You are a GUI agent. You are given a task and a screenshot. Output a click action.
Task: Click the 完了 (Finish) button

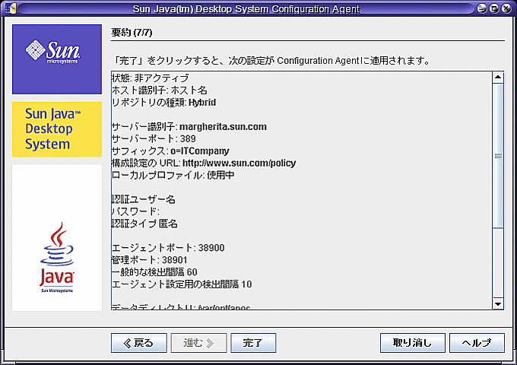click(x=253, y=343)
